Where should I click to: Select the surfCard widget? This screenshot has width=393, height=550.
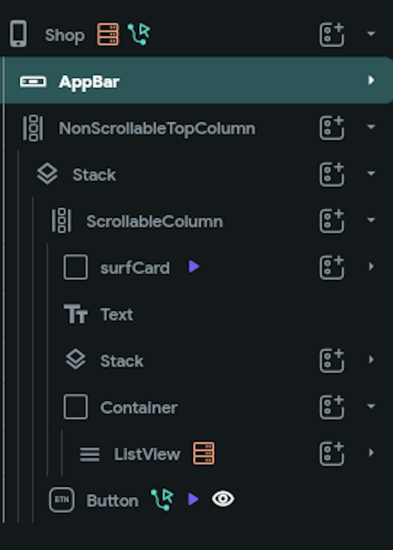click(x=134, y=268)
